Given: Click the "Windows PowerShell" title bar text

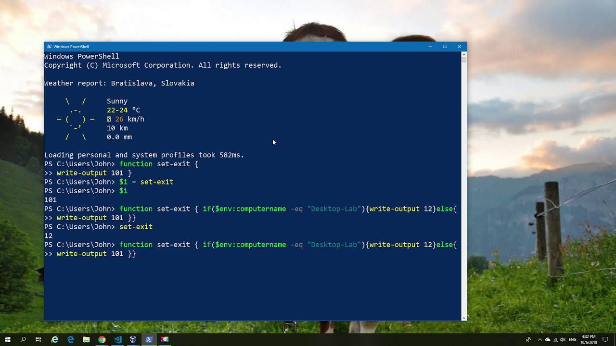Looking at the screenshot, I should 71,47.
